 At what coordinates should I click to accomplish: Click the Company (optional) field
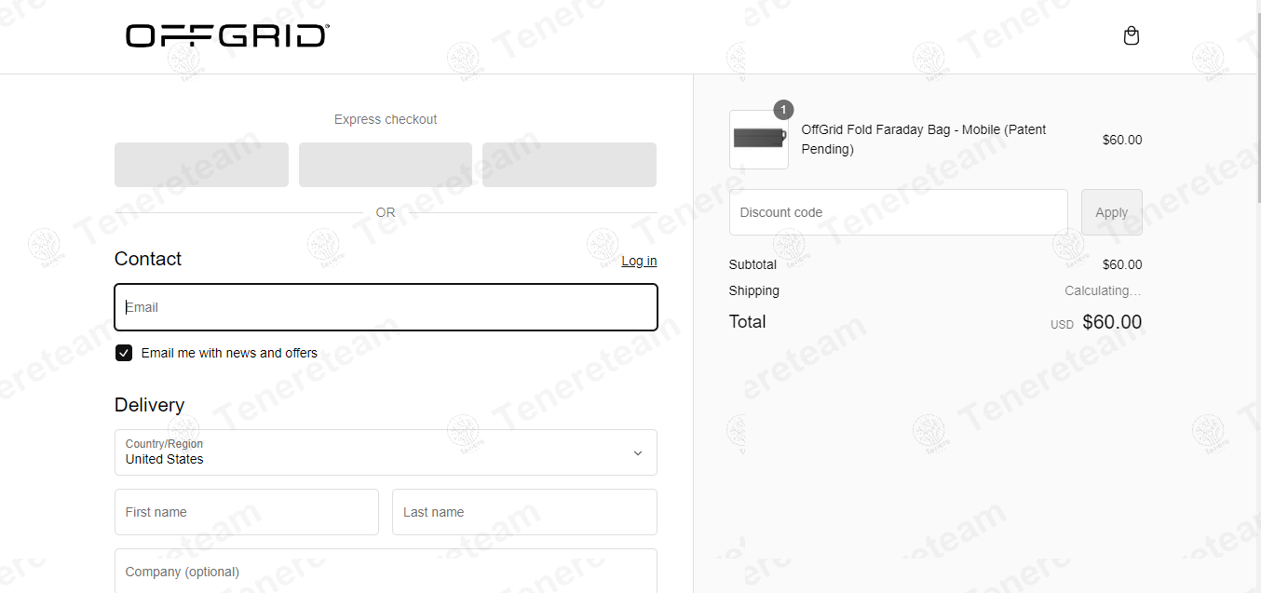tap(386, 571)
